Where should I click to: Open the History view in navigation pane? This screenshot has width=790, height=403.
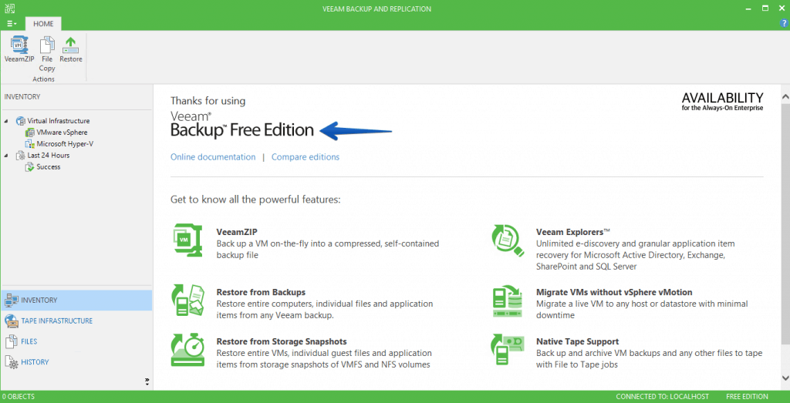click(x=35, y=362)
